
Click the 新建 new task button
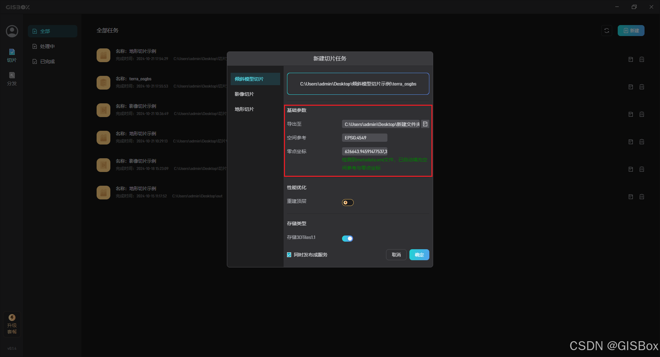tap(631, 31)
